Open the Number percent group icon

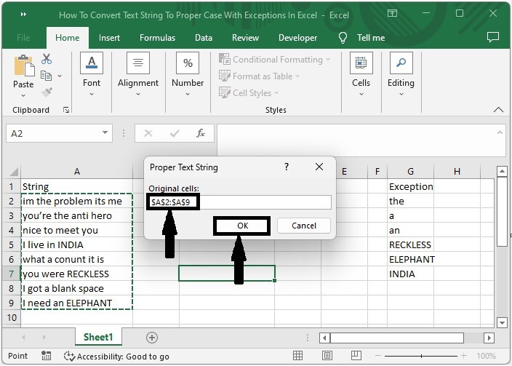coord(188,63)
